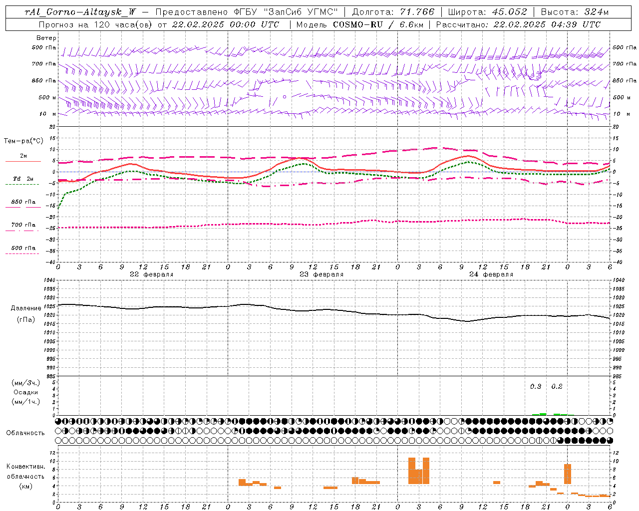Click the green dashed Td legend line
Viewport: 639px width, 511px height.
tap(22, 185)
